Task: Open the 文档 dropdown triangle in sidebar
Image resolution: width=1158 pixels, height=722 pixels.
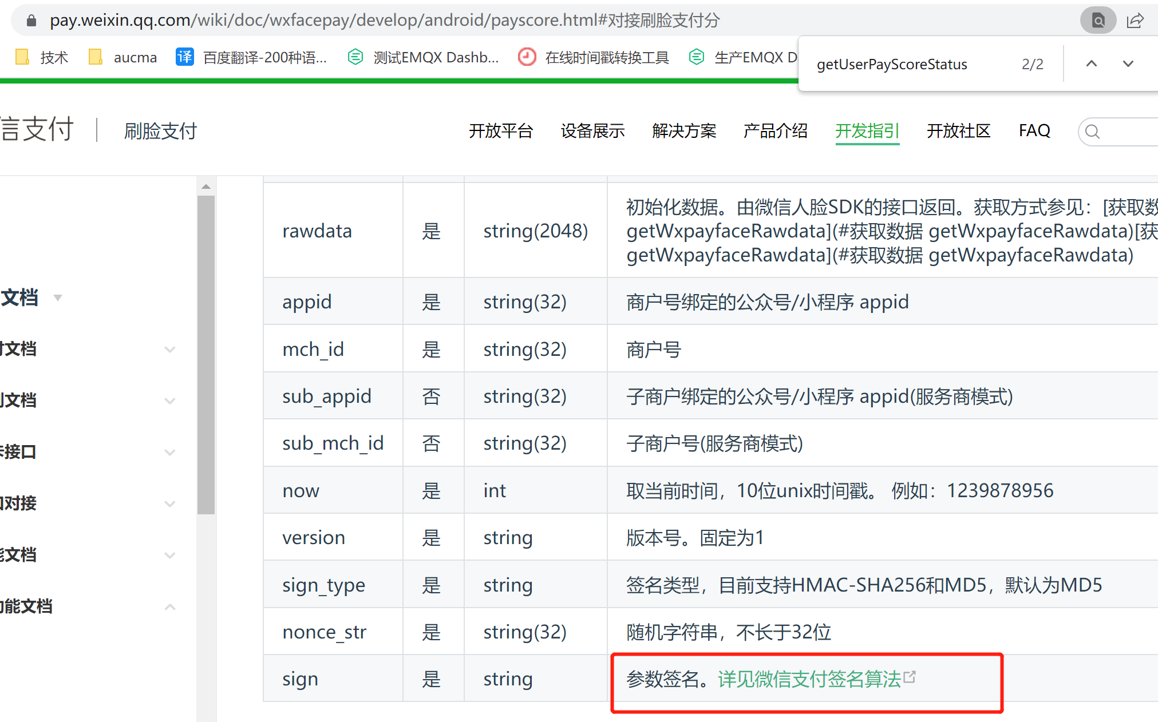Action: pos(57,297)
